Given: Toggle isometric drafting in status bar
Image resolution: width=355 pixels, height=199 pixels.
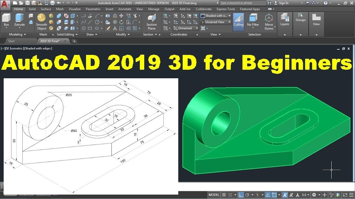Looking at the screenshot, I should [x=258, y=195].
